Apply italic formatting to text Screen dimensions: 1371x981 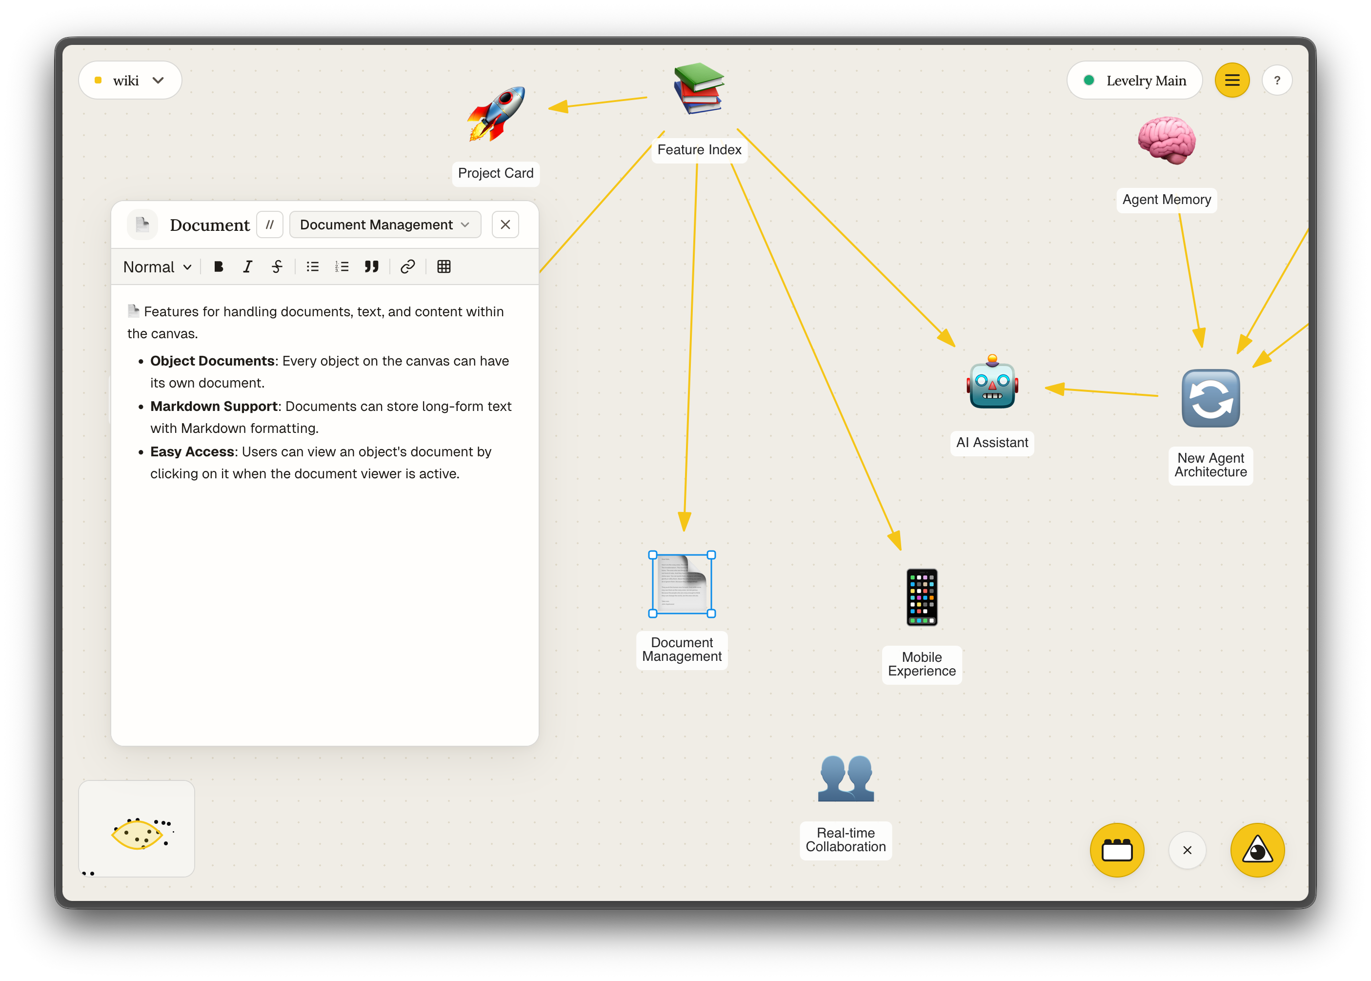click(247, 266)
